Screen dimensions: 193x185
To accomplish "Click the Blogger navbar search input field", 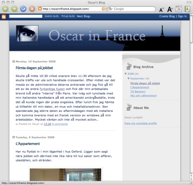I will 26,16.
